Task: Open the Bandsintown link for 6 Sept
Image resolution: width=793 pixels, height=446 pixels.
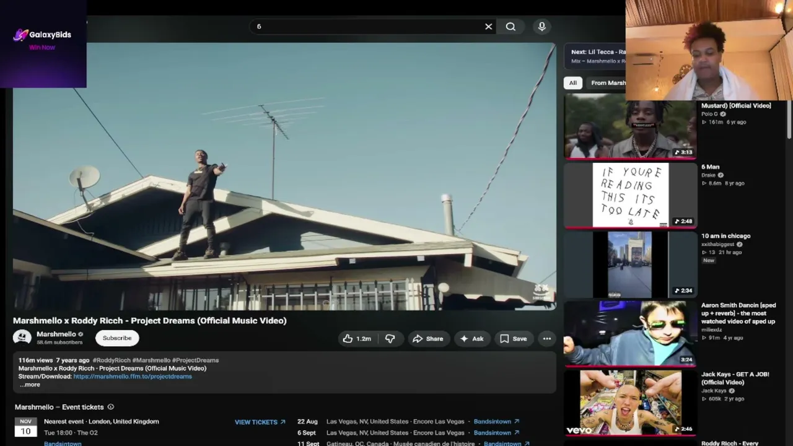Action: [x=497, y=433]
